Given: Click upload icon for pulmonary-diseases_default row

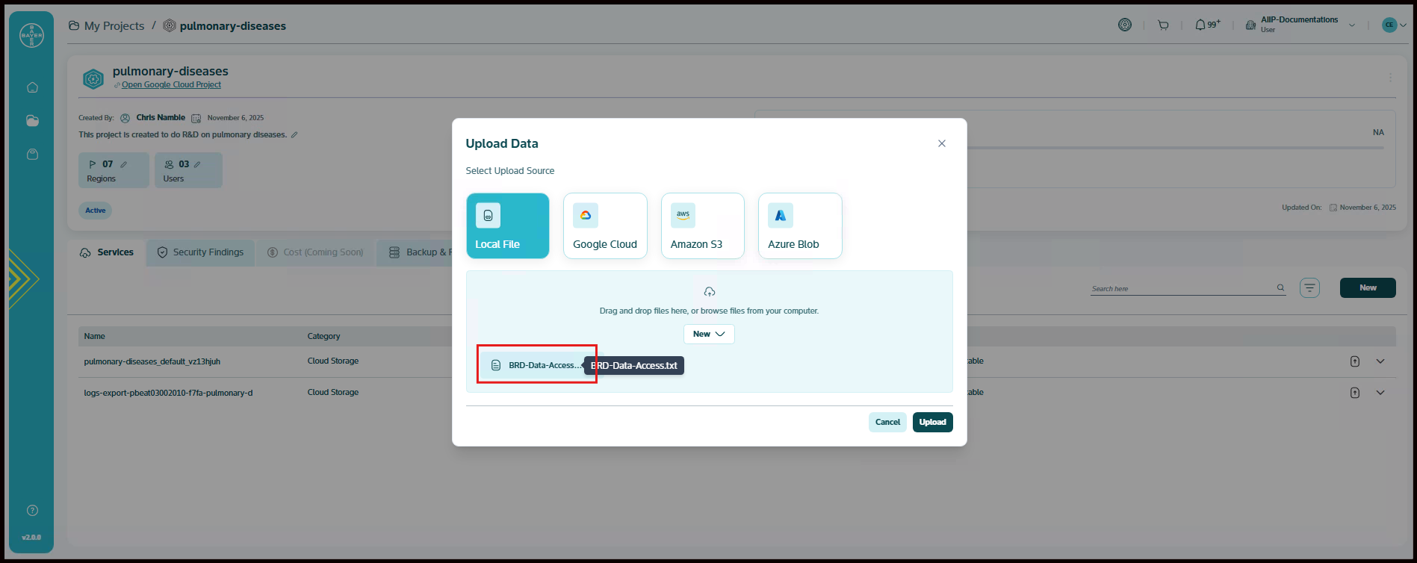Looking at the screenshot, I should [1355, 361].
